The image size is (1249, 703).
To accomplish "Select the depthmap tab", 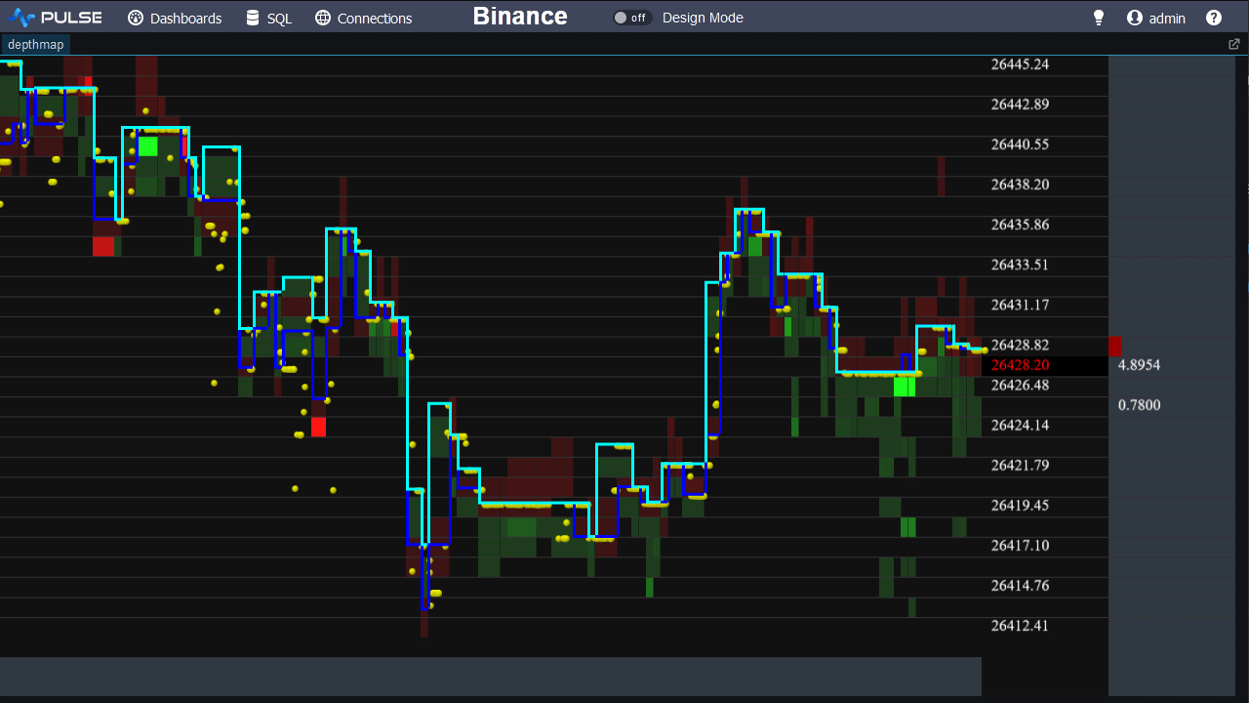I will [x=35, y=45].
